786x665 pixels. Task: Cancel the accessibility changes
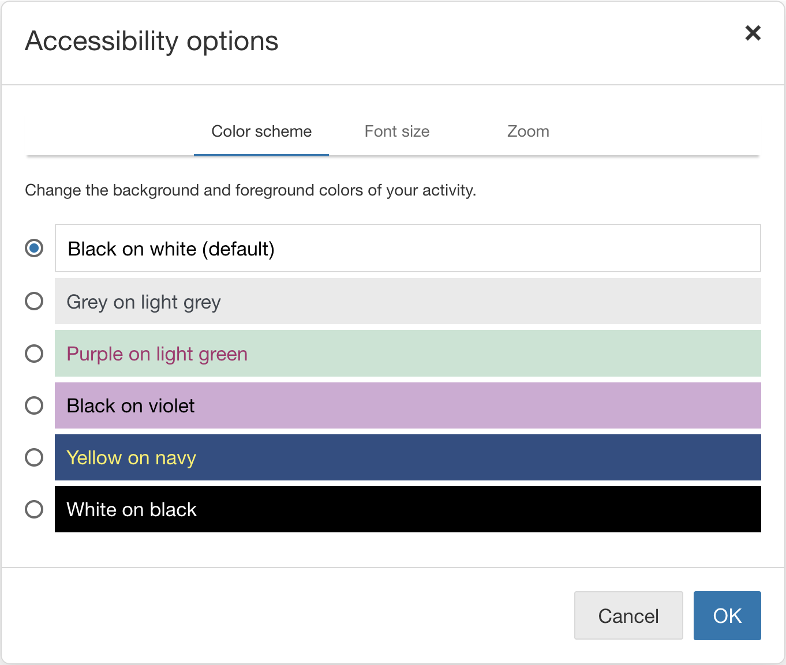[628, 615]
